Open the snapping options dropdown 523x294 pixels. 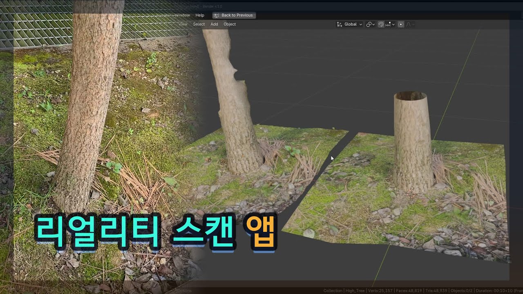click(390, 24)
